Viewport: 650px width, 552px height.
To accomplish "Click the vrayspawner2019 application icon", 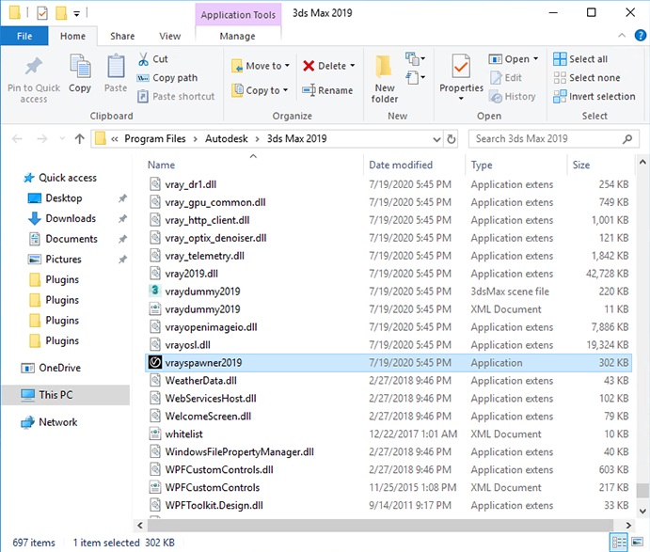I will click(x=156, y=363).
